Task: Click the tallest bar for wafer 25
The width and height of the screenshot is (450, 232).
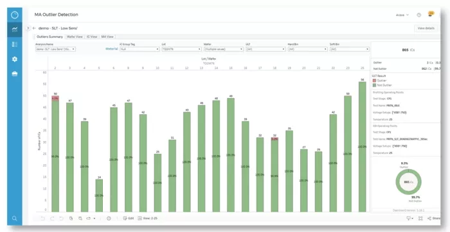Action: [x=362, y=147]
